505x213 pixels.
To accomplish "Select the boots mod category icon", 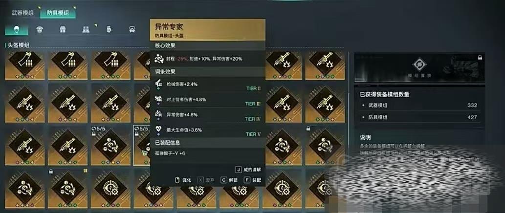I will tap(86, 30).
